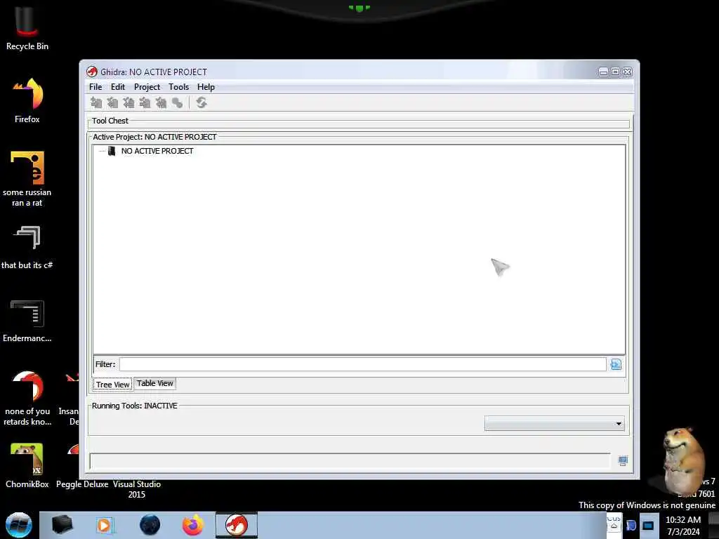Close the Ghidra window
The width and height of the screenshot is (719, 539).
pyautogui.click(x=627, y=72)
